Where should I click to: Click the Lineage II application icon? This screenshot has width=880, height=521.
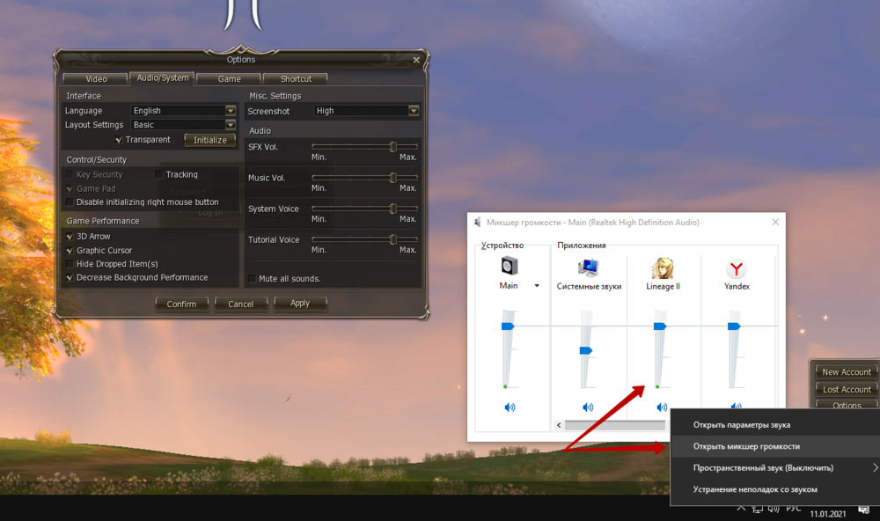(662, 268)
